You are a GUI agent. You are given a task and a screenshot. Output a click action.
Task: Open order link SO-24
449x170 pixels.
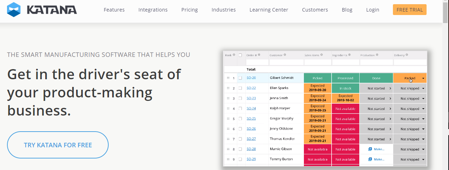point(251,109)
